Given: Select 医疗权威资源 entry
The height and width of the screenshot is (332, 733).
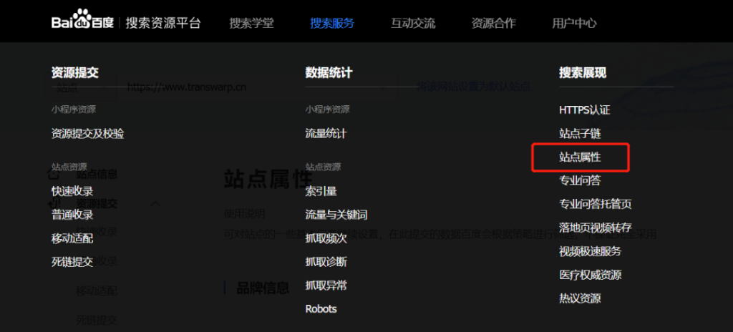Looking at the screenshot, I should coord(591,275).
